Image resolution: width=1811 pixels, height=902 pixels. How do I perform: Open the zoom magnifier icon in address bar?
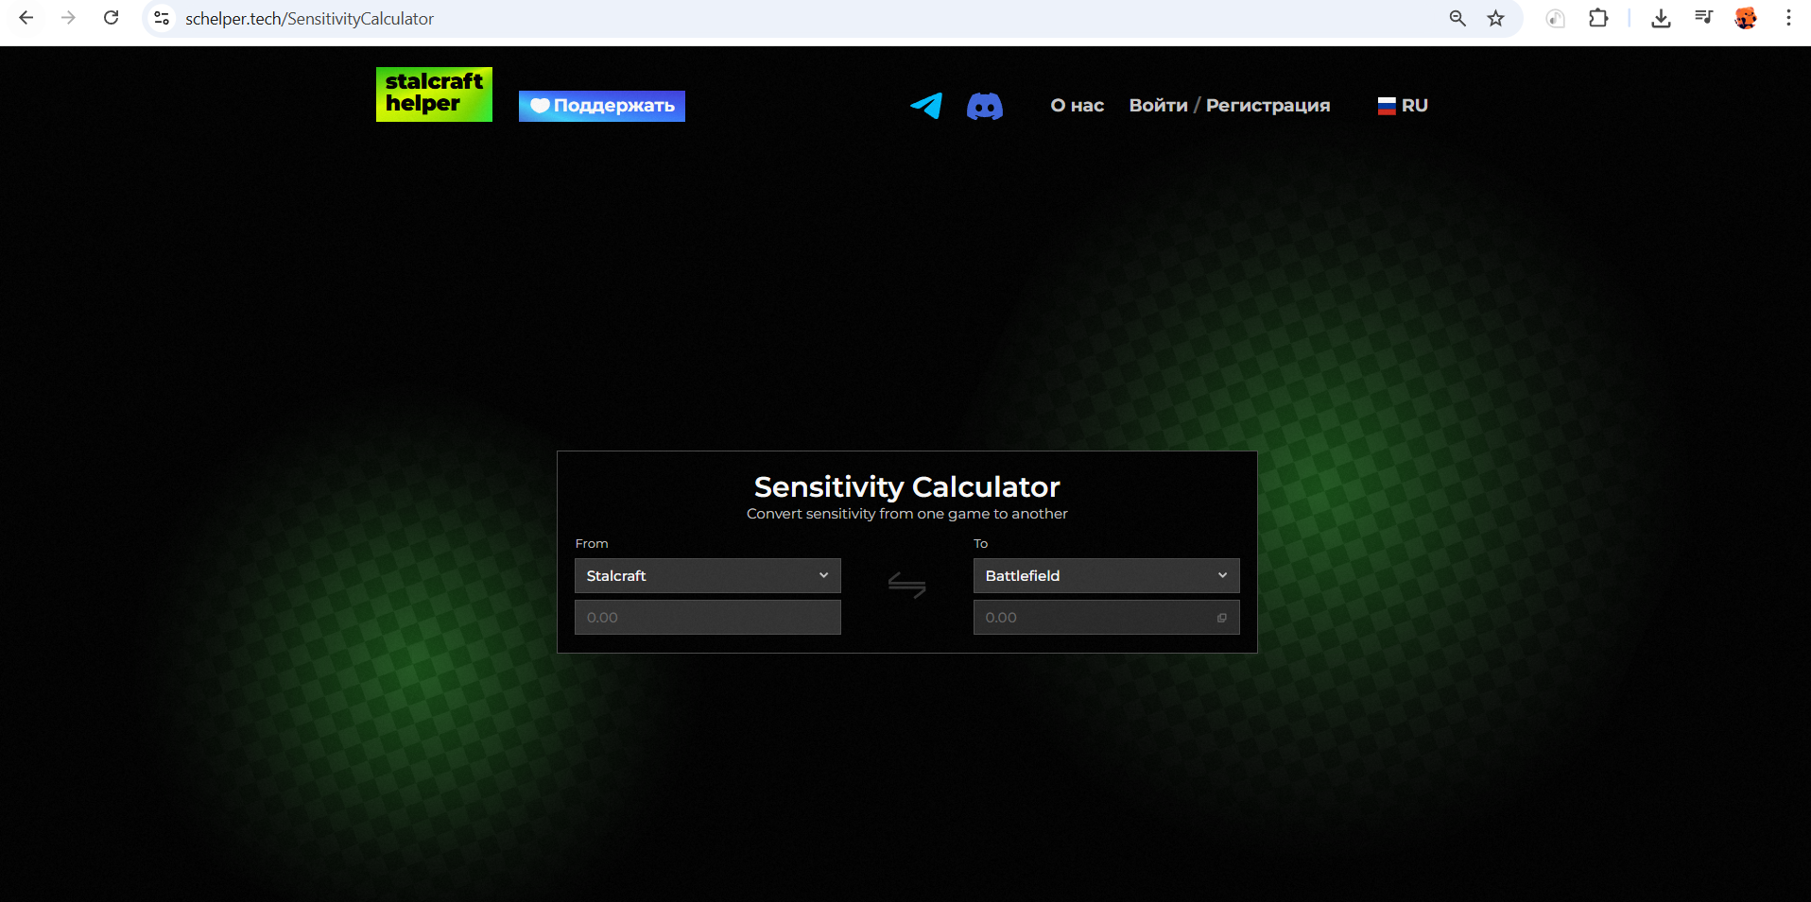click(1457, 19)
